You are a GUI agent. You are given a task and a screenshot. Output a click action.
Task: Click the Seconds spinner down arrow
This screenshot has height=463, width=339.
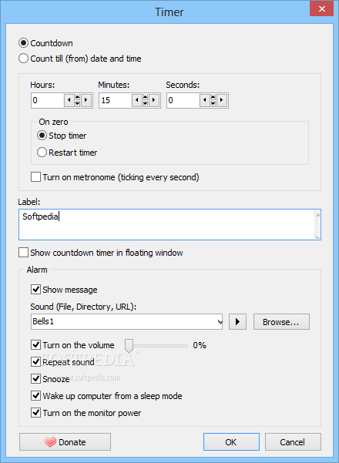(x=213, y=104)
